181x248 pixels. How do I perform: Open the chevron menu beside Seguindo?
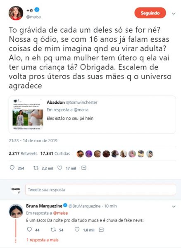(174, 14)
